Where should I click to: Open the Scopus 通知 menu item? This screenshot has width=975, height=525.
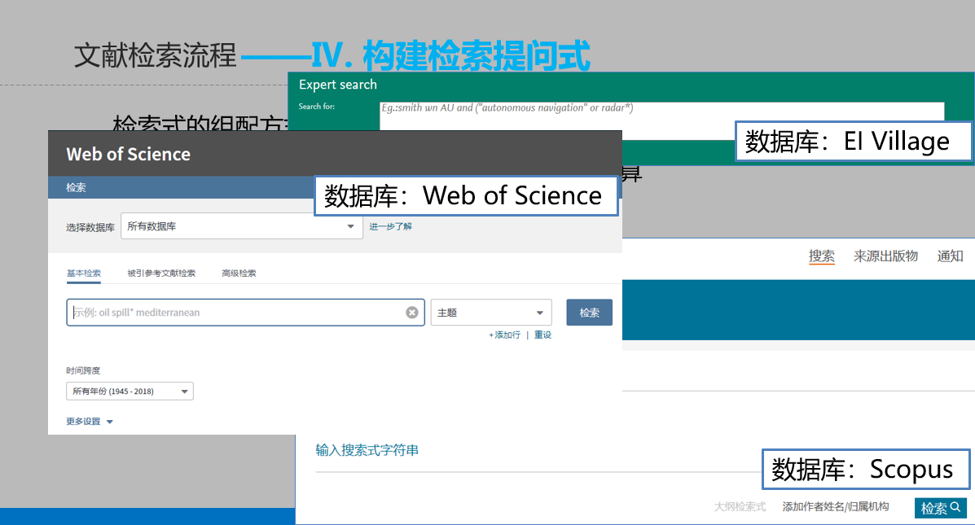coord(950,256)
